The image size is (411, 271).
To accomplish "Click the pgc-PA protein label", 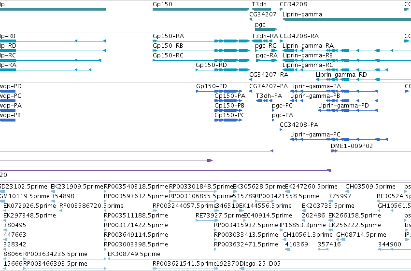I will pyautogui.click(x=283, y=115).
